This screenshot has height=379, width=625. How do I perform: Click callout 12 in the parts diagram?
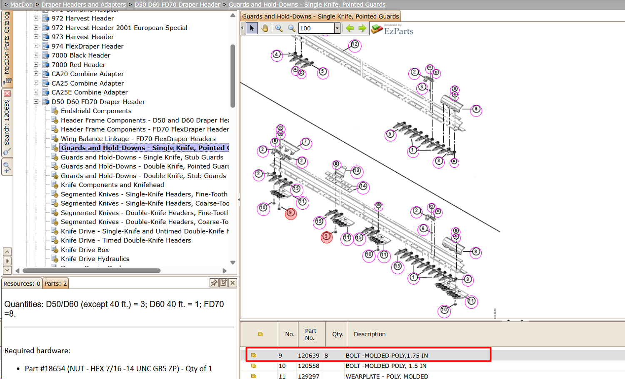click(355, 45)
